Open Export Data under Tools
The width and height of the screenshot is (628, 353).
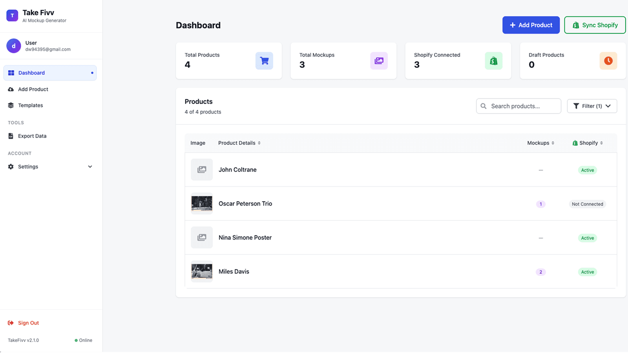(x=50, y=136)
